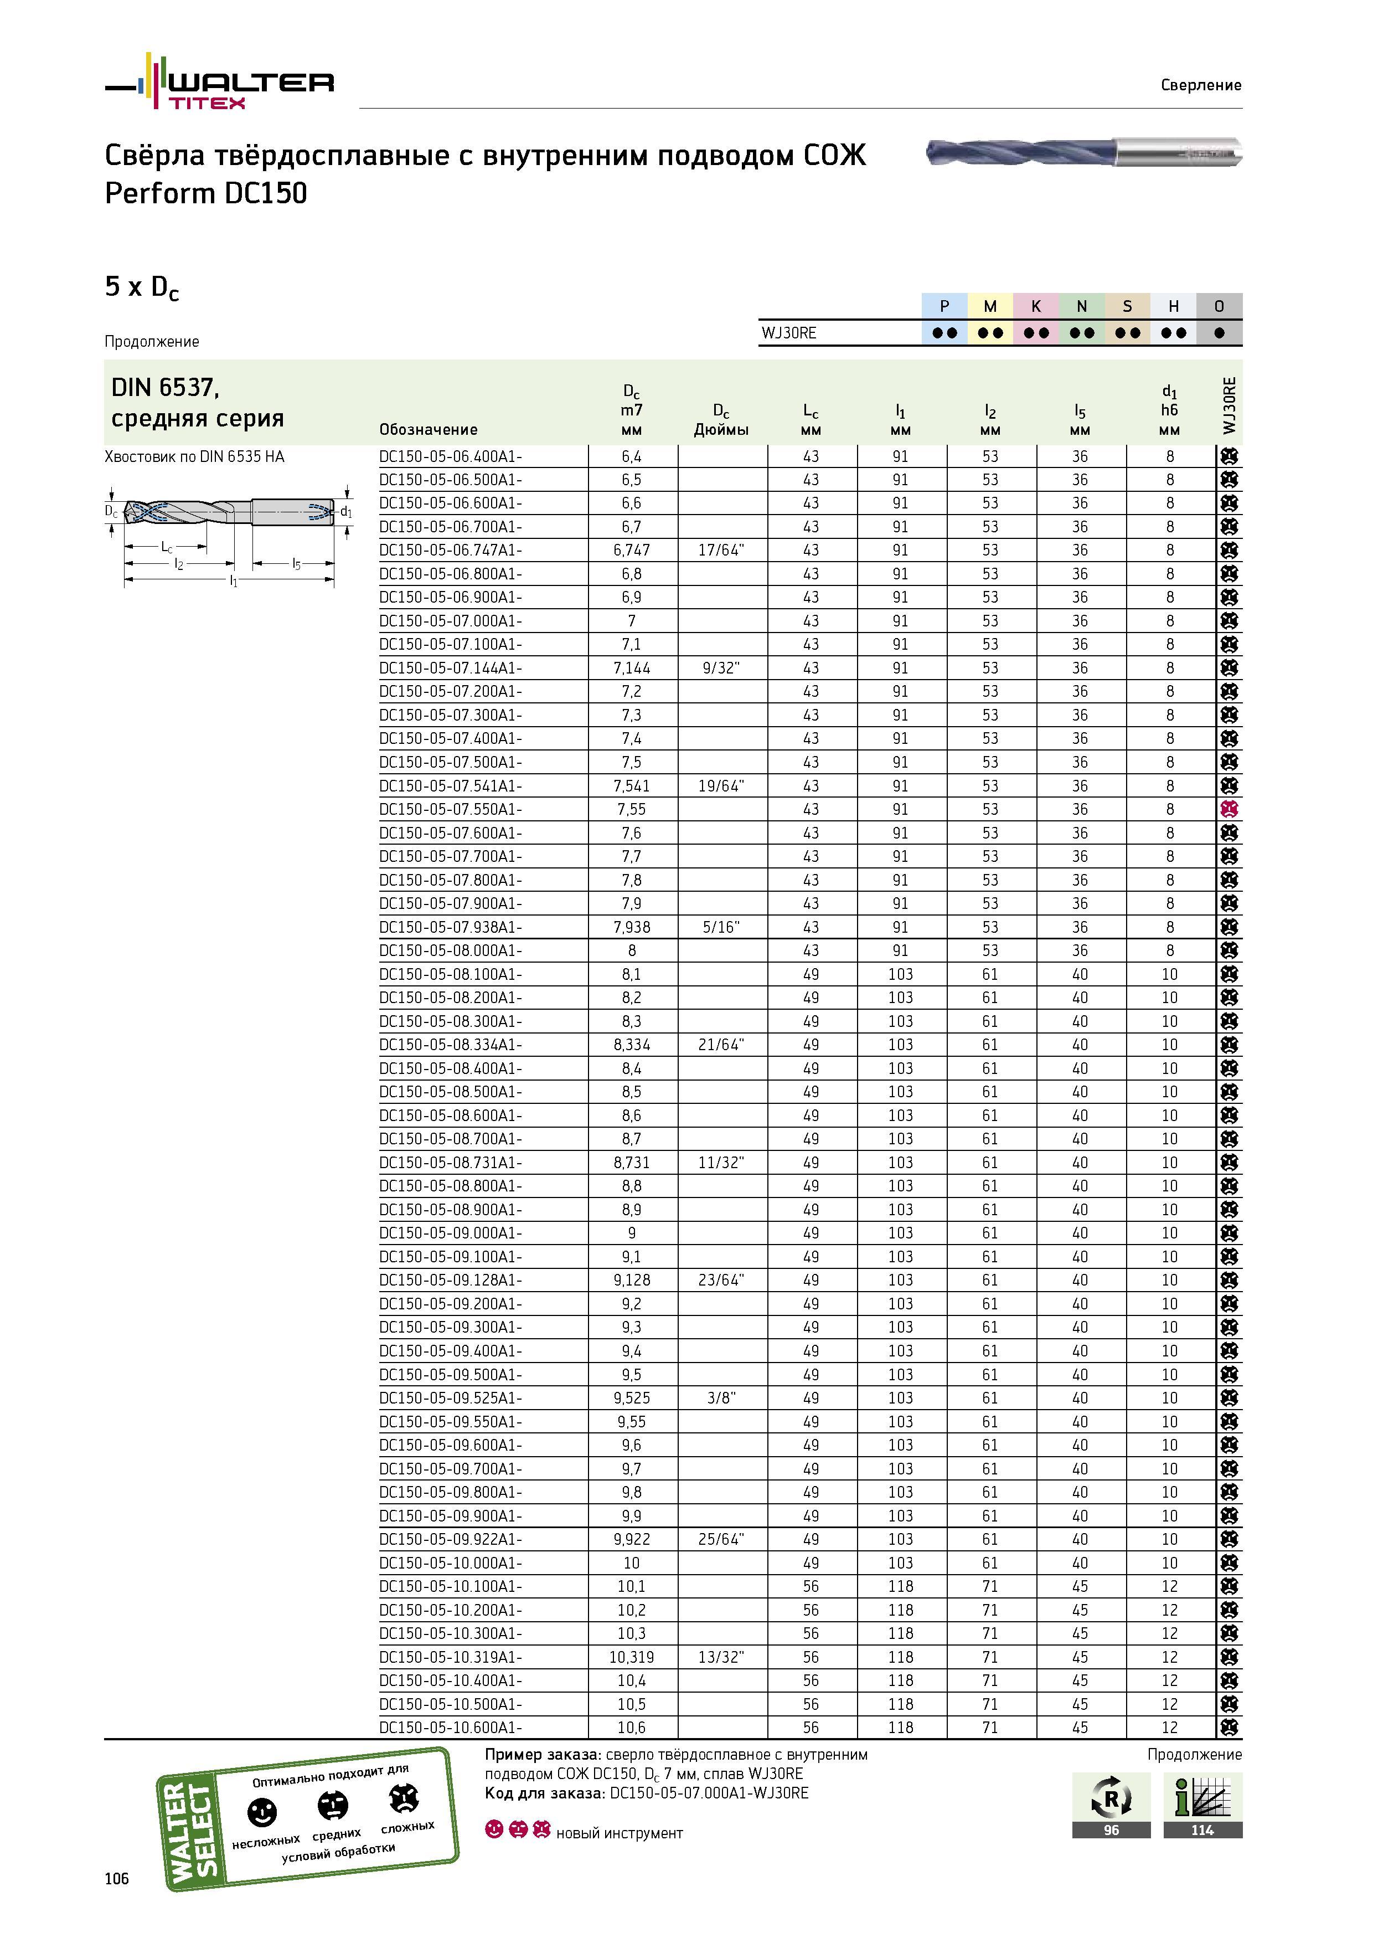1373x1943 pixels.
Task: Click the availability icon for DC150-05-10.319A1-
Action: point(1229,1657)
